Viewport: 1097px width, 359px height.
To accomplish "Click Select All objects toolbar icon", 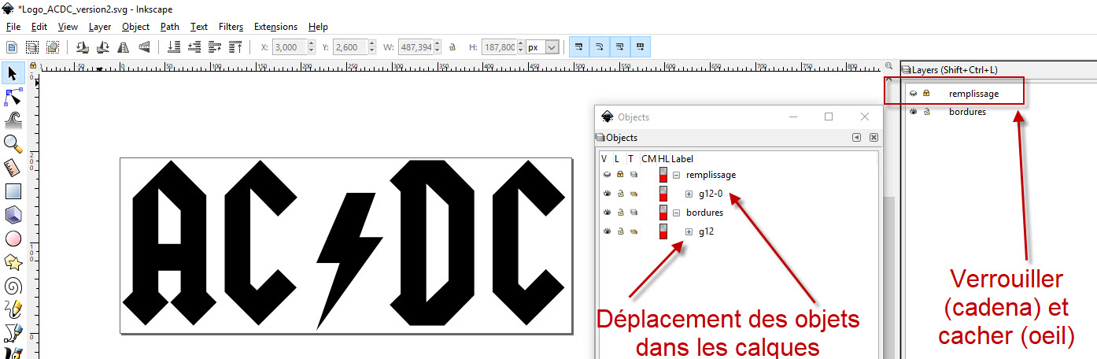I will [x=12, y=47].
